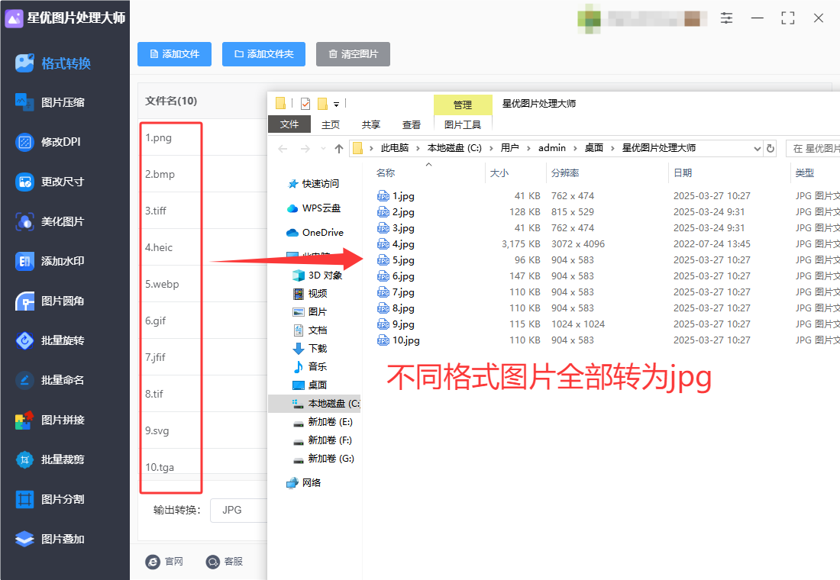Sort by the 日期 column header
This screenshot has height=580, width=840.
coord(683,173)
